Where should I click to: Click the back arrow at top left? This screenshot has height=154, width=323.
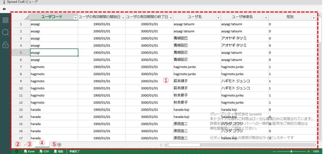point(4,9)
